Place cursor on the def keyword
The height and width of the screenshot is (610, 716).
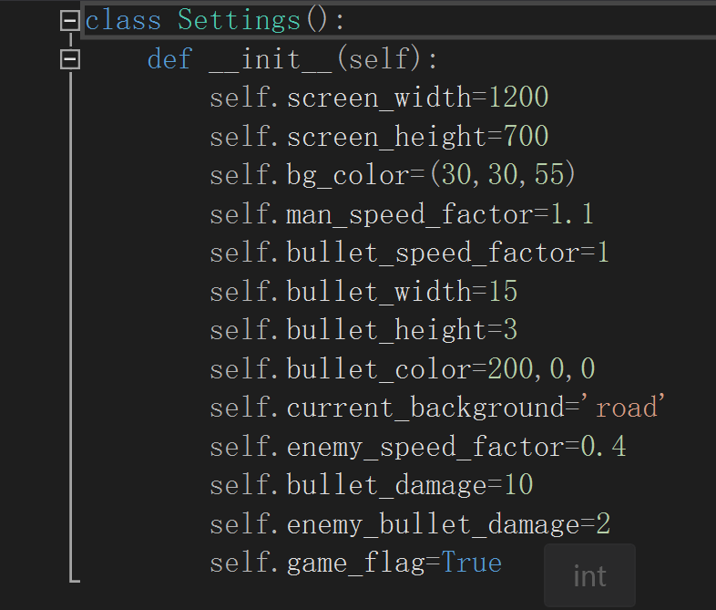pyautogui.click(x=169, y=59)
